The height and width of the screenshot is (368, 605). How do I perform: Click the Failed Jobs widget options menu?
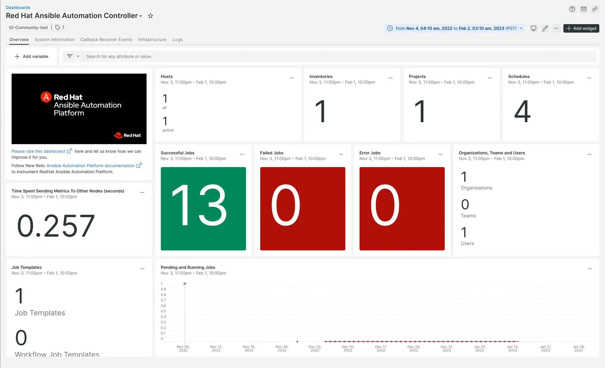click(x=341, y=154)
